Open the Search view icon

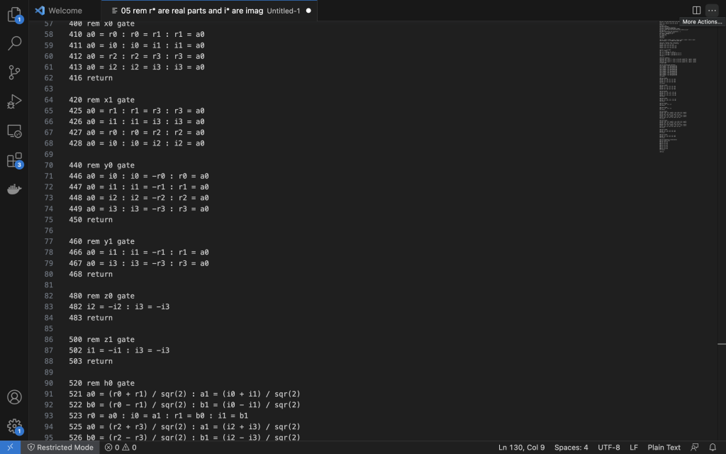[14, 43]
